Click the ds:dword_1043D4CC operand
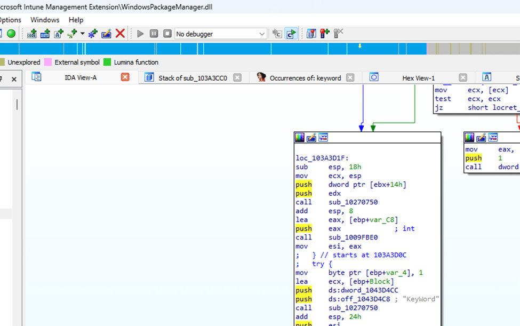Viewport: 520px width, 326px height. pyautogui.click(x=363, y=290)
